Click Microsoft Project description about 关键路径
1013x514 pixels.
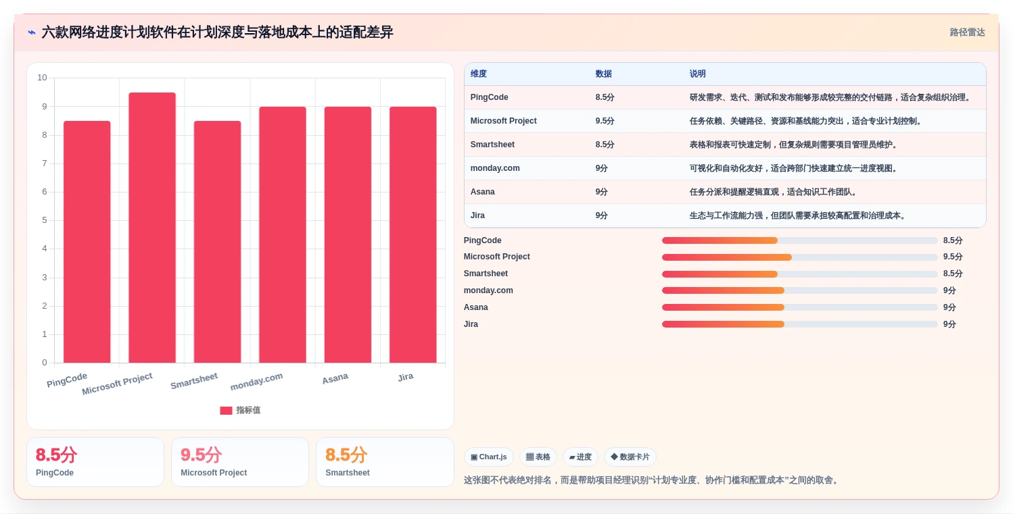[806, 121]
